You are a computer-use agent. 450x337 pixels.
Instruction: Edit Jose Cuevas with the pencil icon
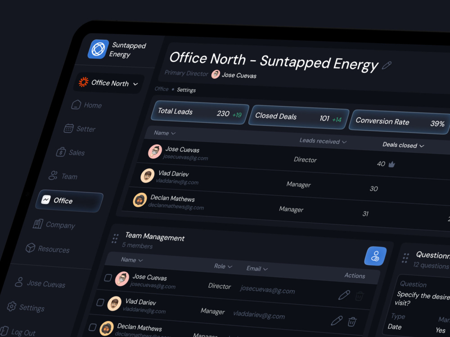click(x=344, y=295)
